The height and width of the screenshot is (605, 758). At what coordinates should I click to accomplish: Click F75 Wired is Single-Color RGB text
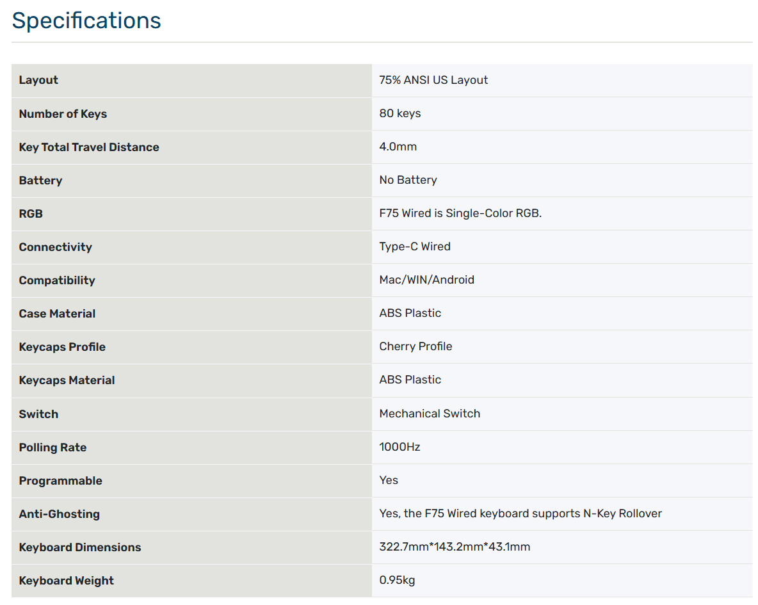pyautogui.click(x=460, y=213)
